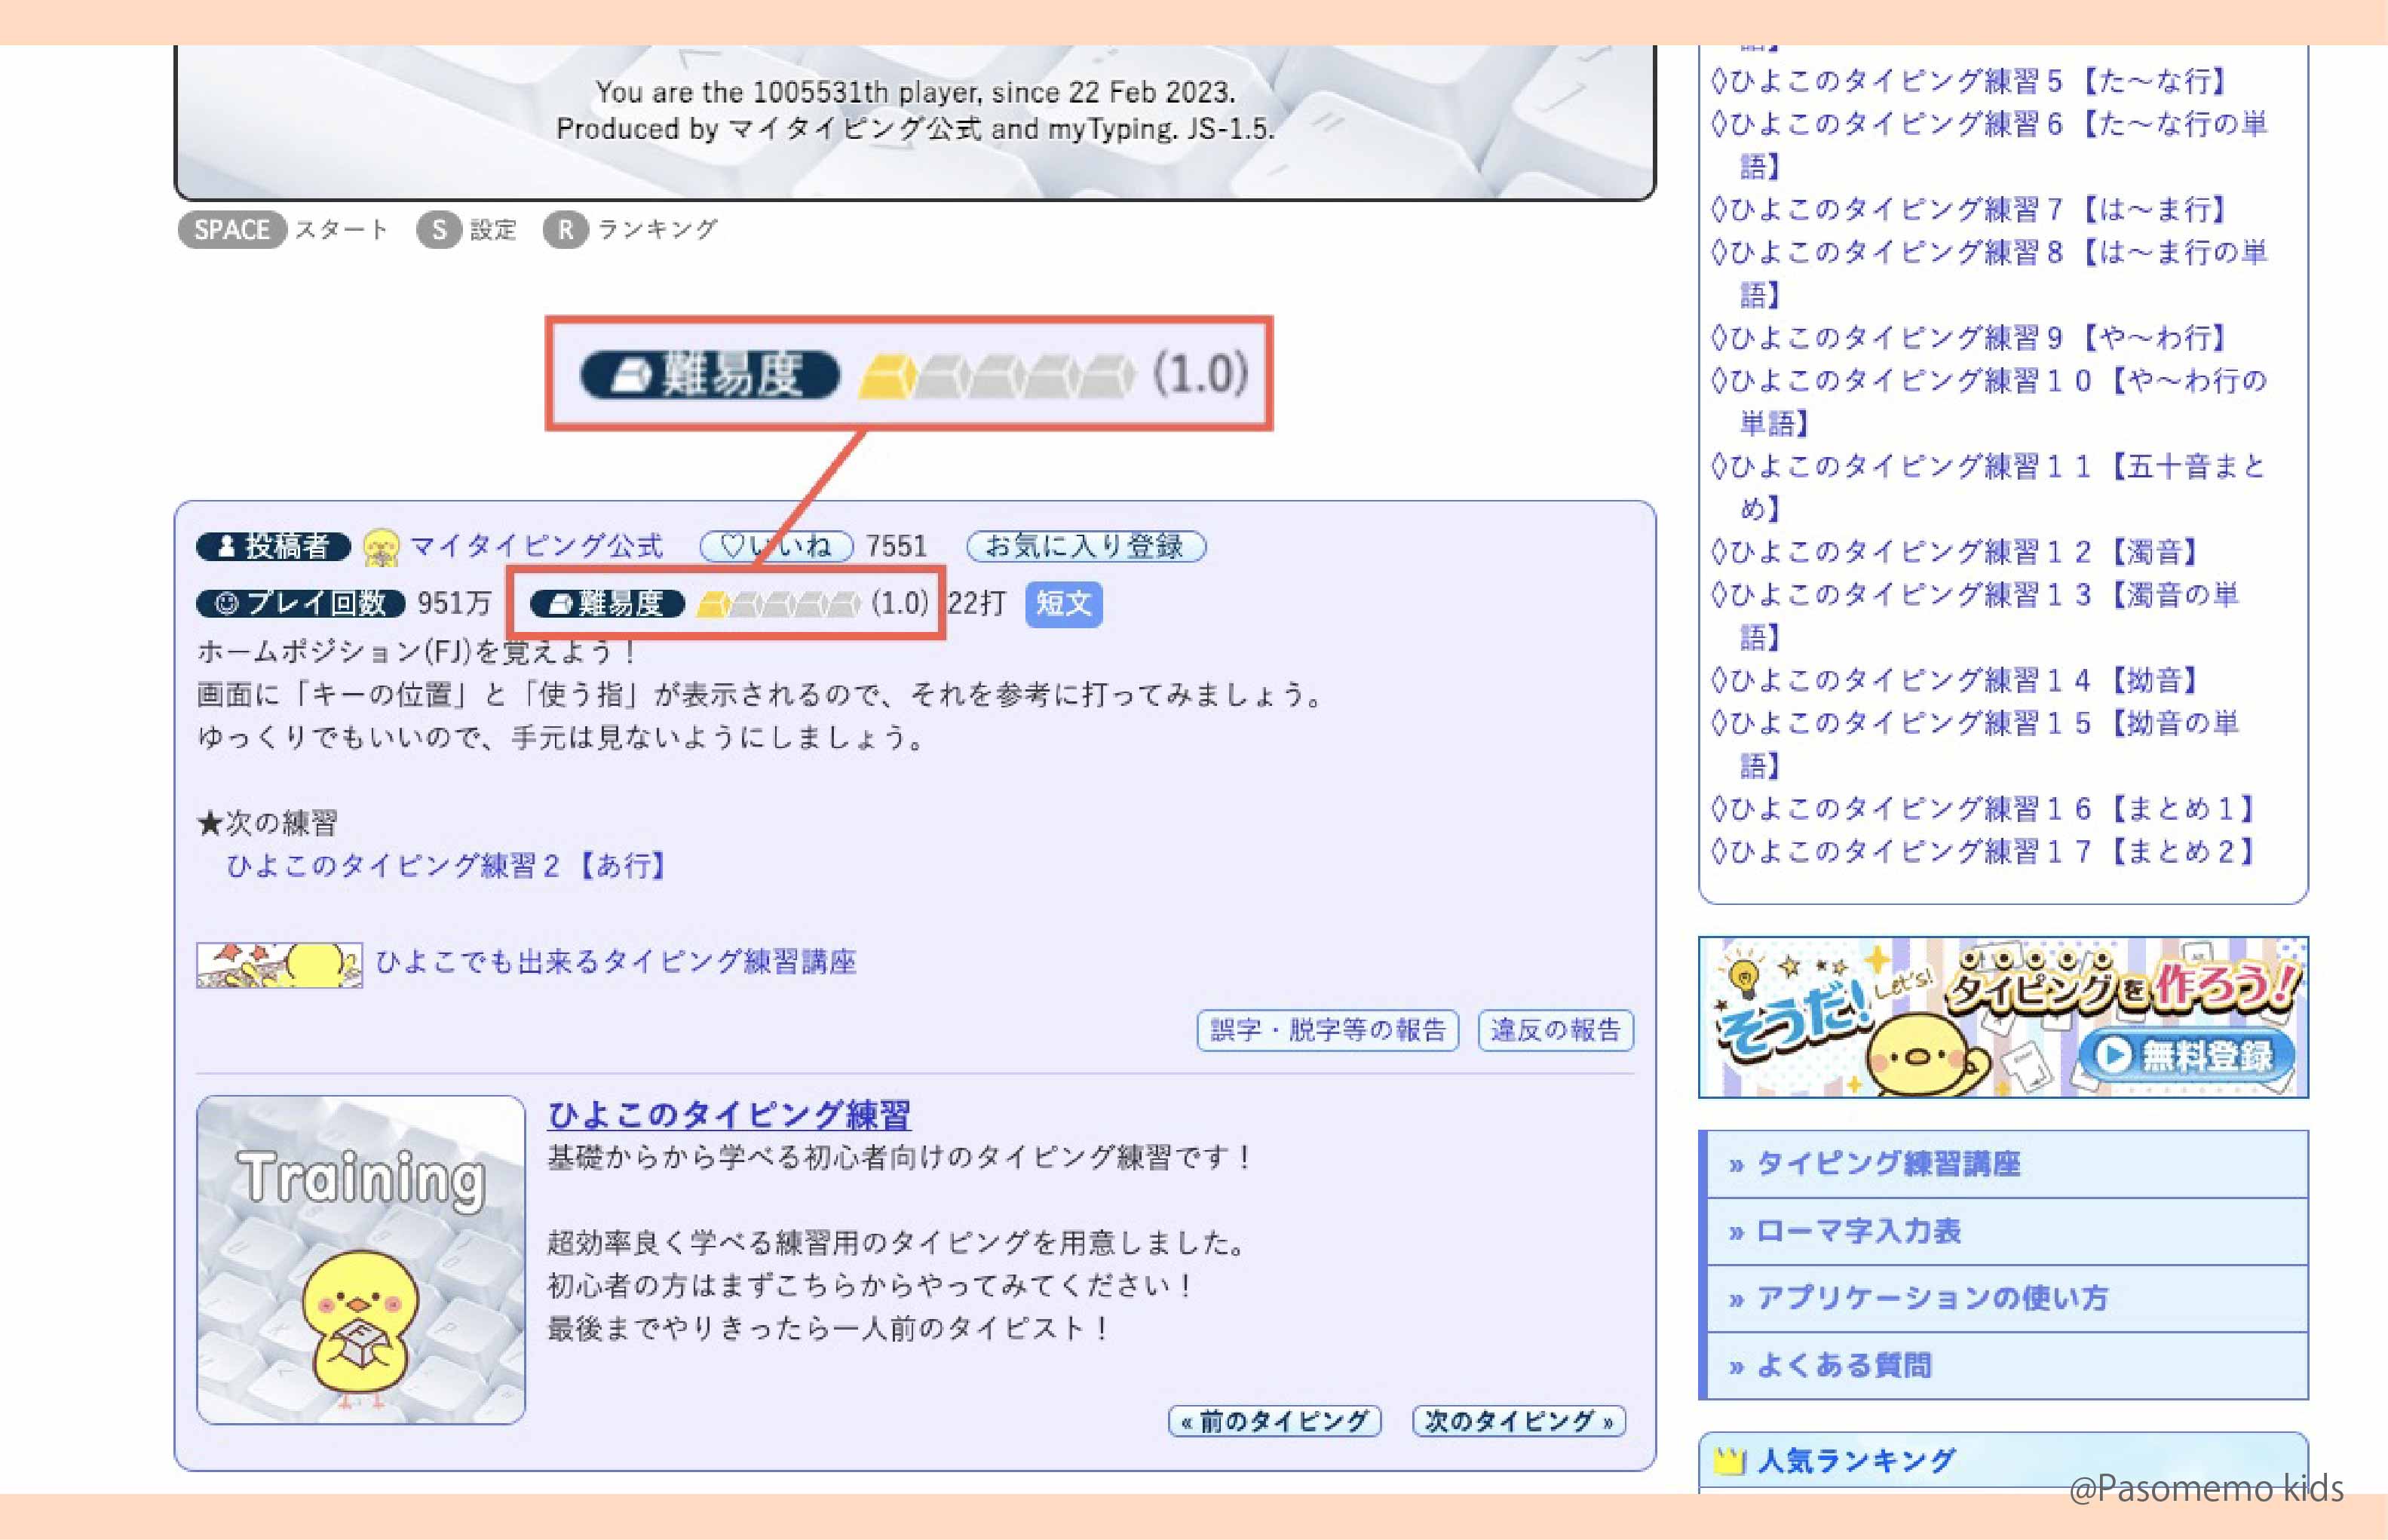This screenshot has height=1540, width=2388.
Task: Click the Training chick thumbnail image
Action: click(361, 1259)
